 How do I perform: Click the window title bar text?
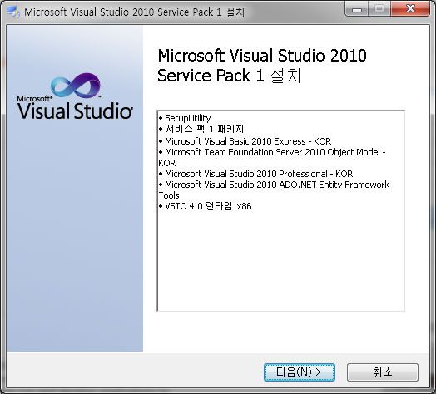coord(134,12)
